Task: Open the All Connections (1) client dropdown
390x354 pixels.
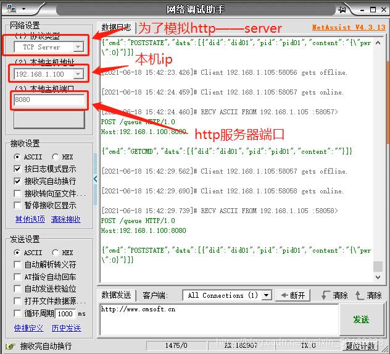Action: pos(227,295)
